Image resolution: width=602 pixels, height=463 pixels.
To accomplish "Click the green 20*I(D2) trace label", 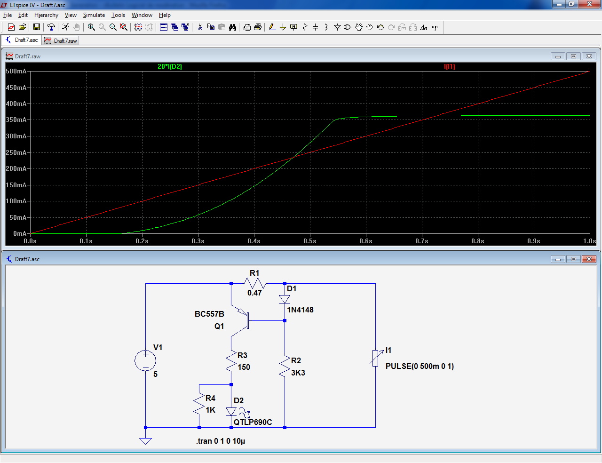I will click(x=170, y=66).
